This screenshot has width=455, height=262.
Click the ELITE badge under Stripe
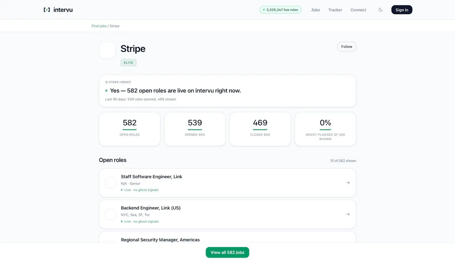[129, 63]
